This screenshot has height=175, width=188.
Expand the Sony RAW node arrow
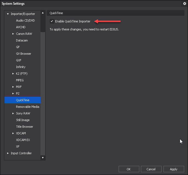(x=13, y=113)
